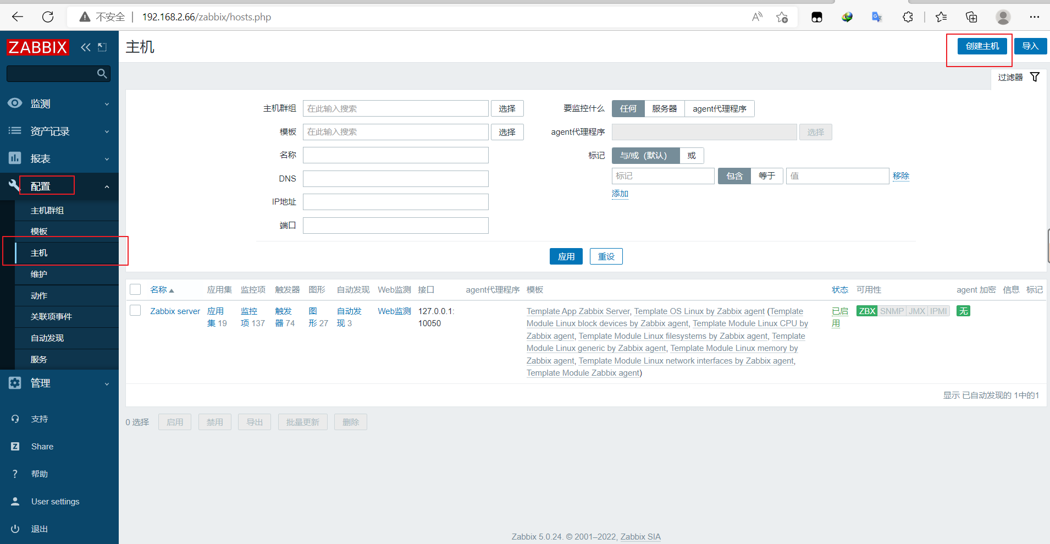Focus the IP地址 filter input field

pyautogui.click(x=395, y=202)
